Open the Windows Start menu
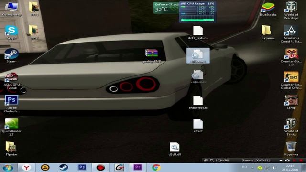 coord(8,168)
